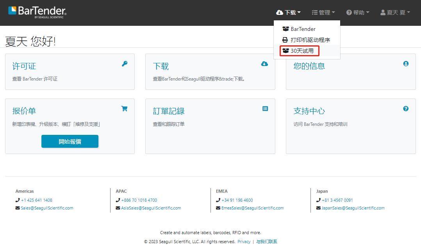Click the box icon beside 30天试用
This screenshot has height=249, width=421.
[x=286, y=51]
